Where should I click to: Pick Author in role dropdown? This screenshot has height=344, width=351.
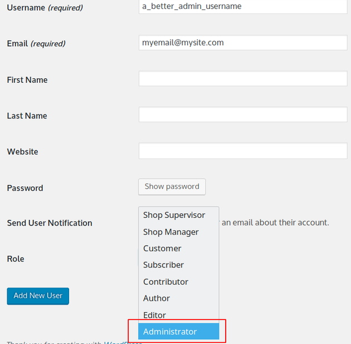pos(179,298)
